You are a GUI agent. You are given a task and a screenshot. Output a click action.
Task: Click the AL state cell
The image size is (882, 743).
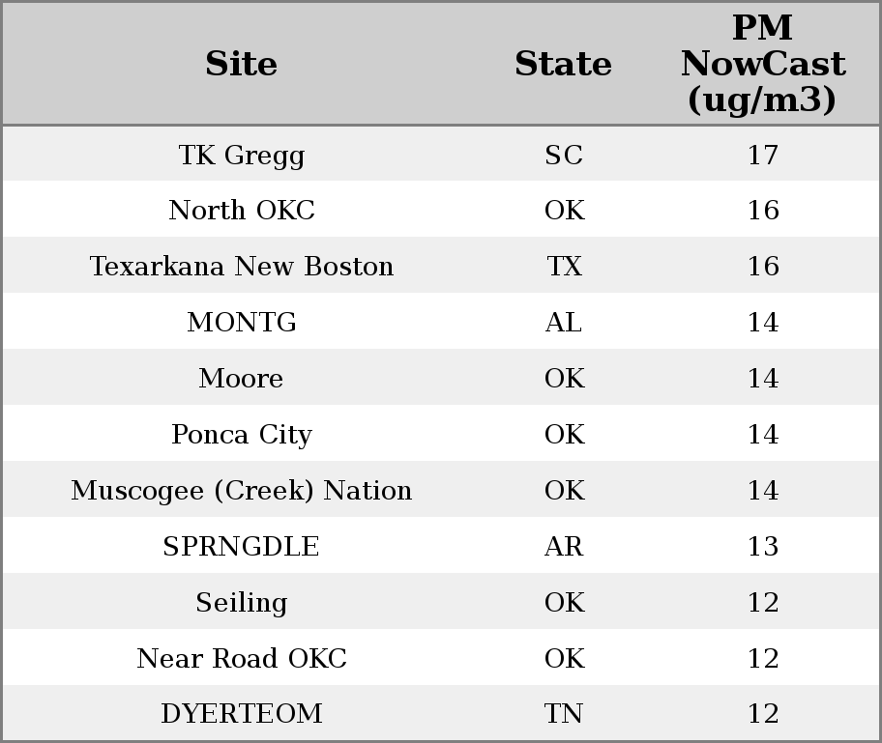coord(564,323)
